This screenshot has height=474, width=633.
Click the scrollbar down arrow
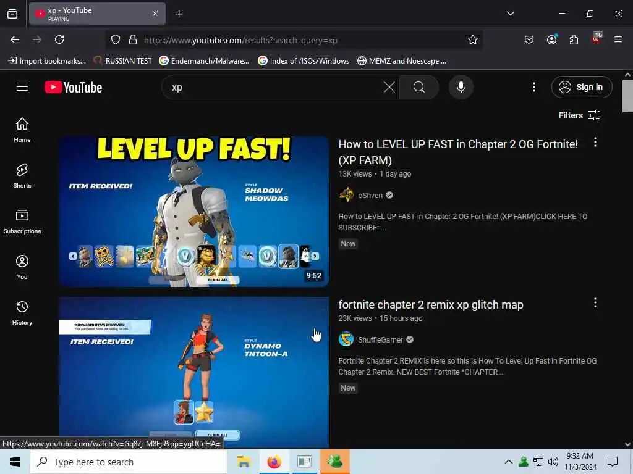[x=627, y=444]
